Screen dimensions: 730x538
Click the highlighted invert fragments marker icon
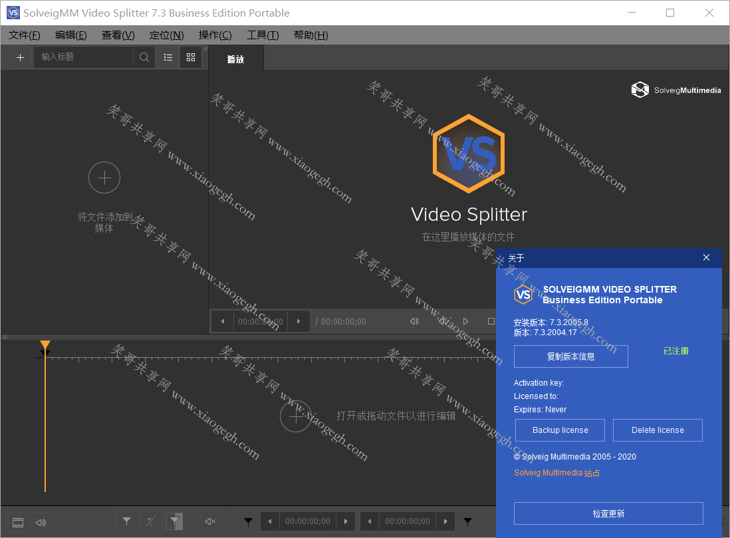click(x=175, y=521)
